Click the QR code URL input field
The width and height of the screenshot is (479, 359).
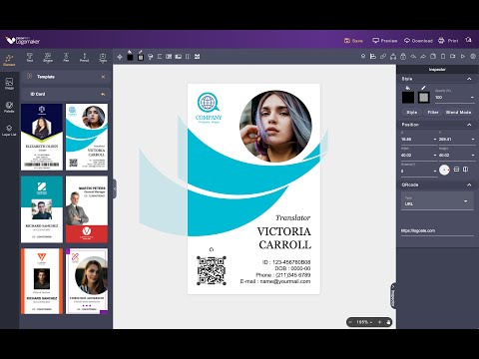tap(437, 230)
